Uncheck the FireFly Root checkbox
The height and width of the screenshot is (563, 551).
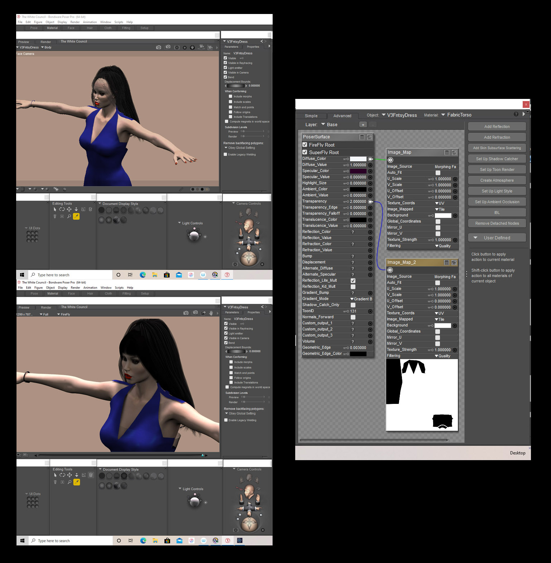[x=305, y=145]
